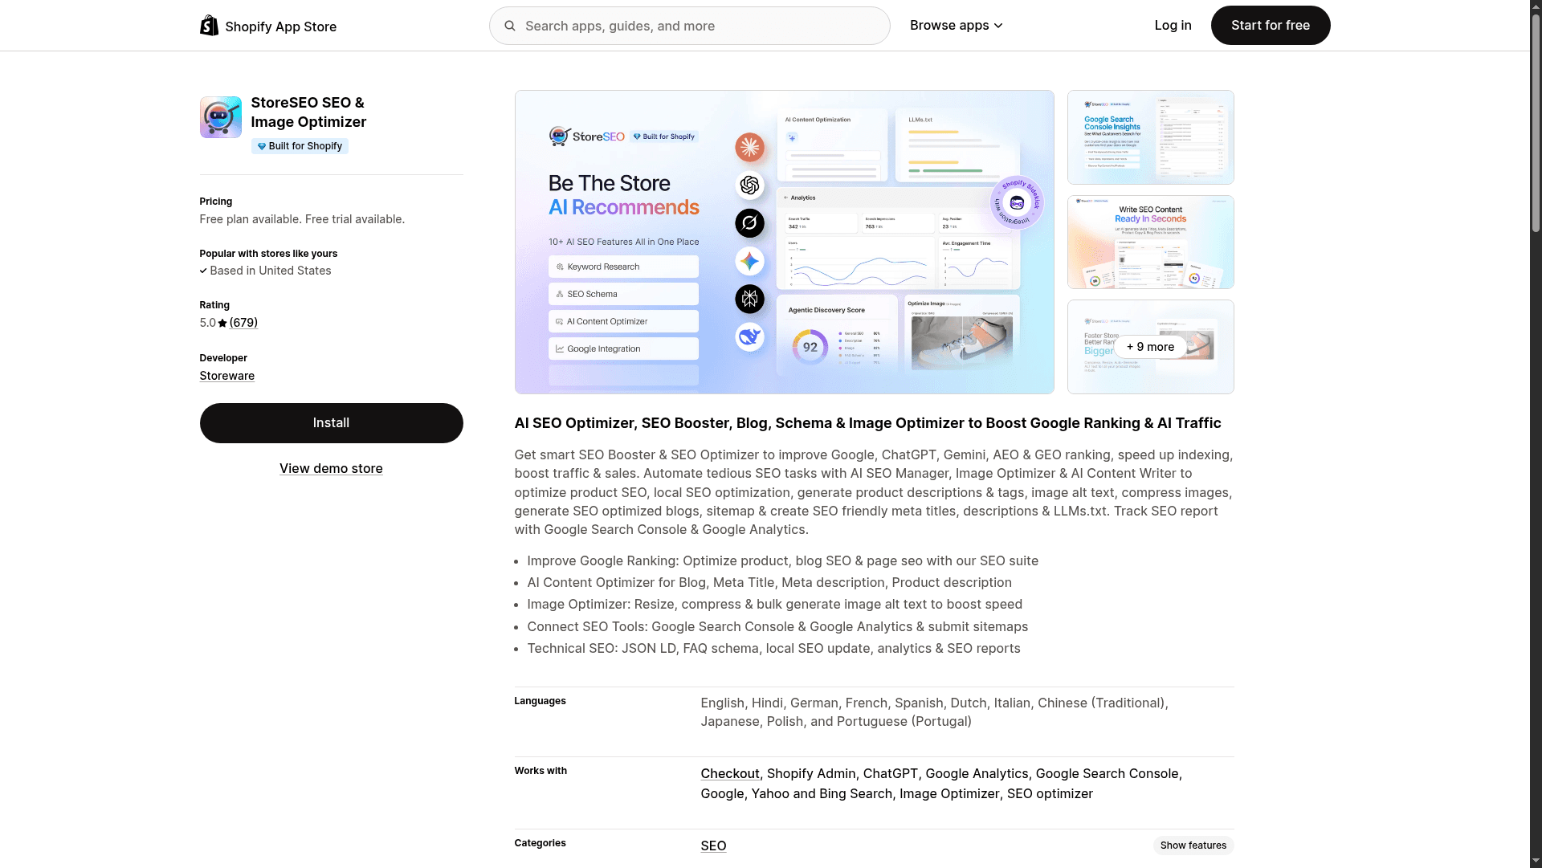Click the Install button
Viewport: 1542px width, 868px height.
331,423
